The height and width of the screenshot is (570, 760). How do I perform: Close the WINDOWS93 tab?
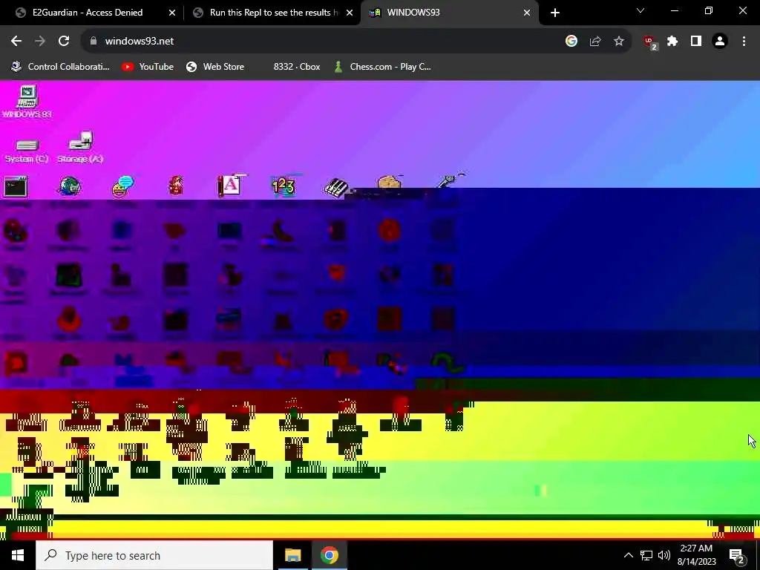pyautogui.click(x=527, y=13)
